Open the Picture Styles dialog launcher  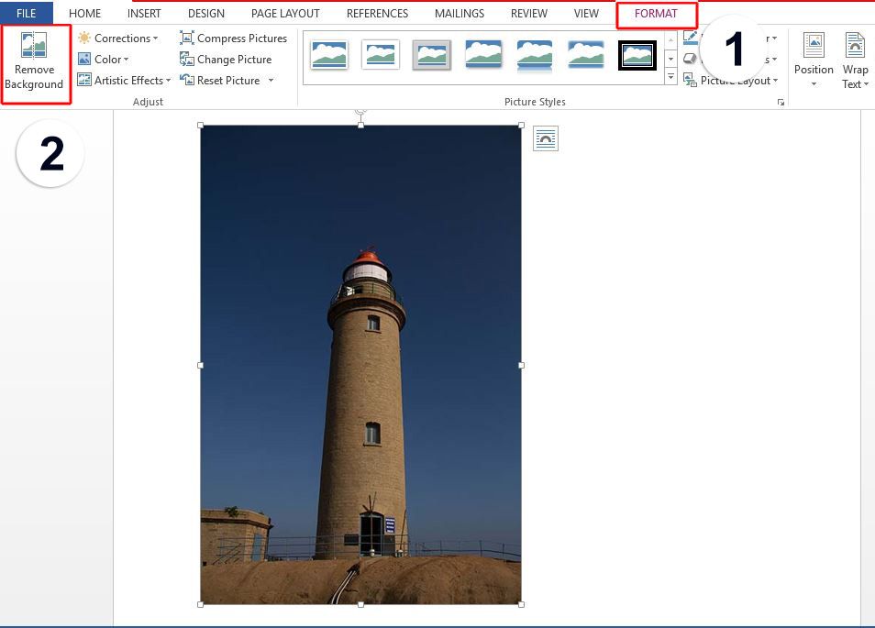[x=781, y=102]
